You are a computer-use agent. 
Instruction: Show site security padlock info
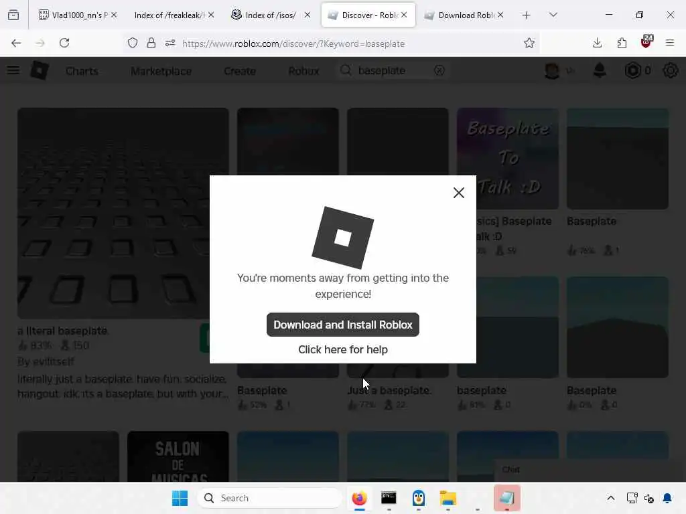pyautogui.click(x=151, y=44)
